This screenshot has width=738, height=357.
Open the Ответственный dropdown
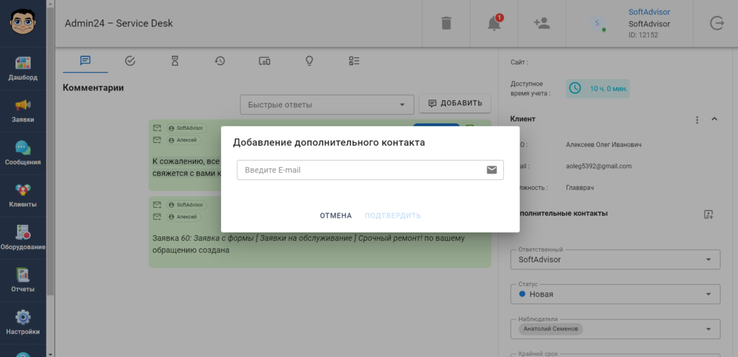point(615,259)
